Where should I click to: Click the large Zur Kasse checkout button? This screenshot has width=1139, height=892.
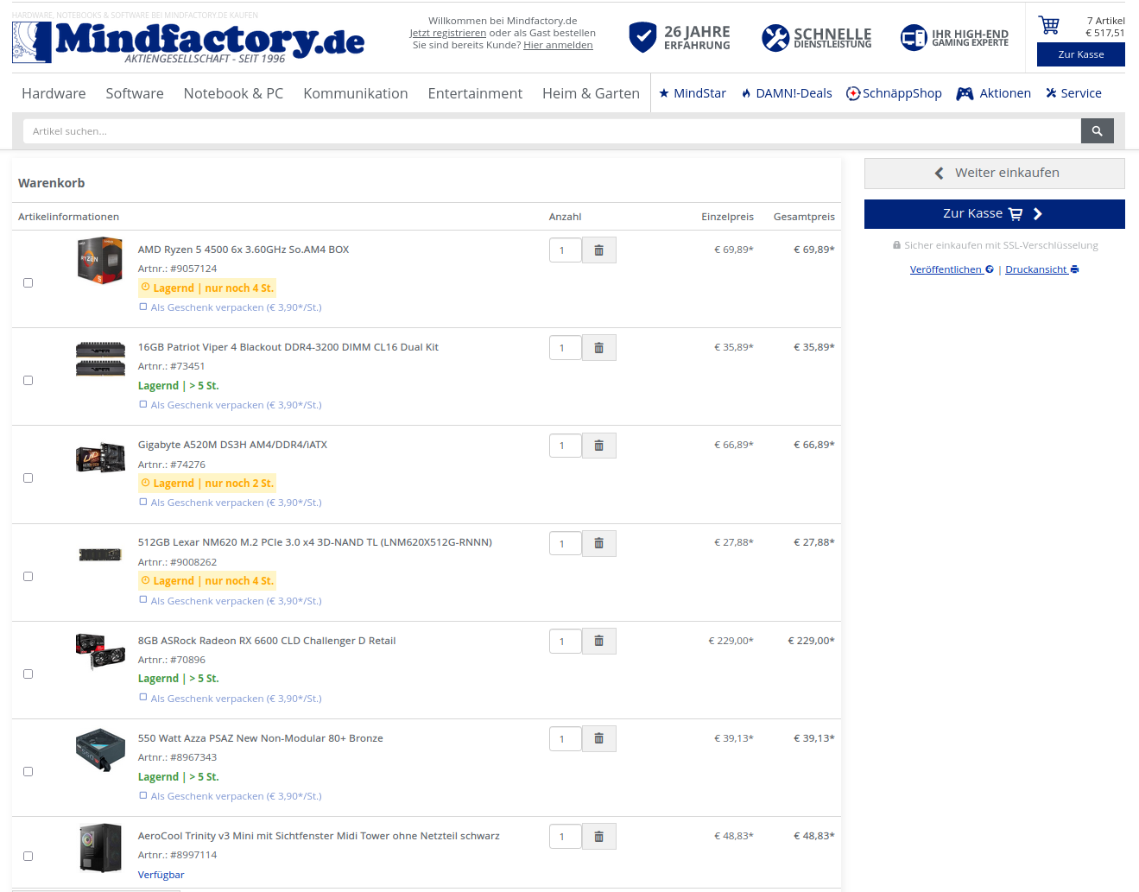[x=994, y=214]
